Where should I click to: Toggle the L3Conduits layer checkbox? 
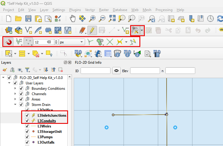click(x=27, y=121)
